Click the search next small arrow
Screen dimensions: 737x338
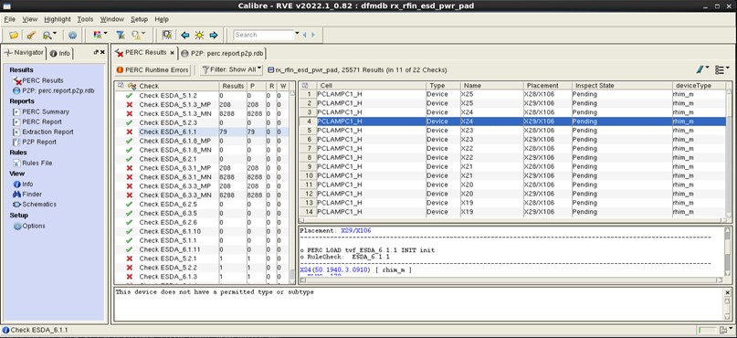(x=313, y=35)
